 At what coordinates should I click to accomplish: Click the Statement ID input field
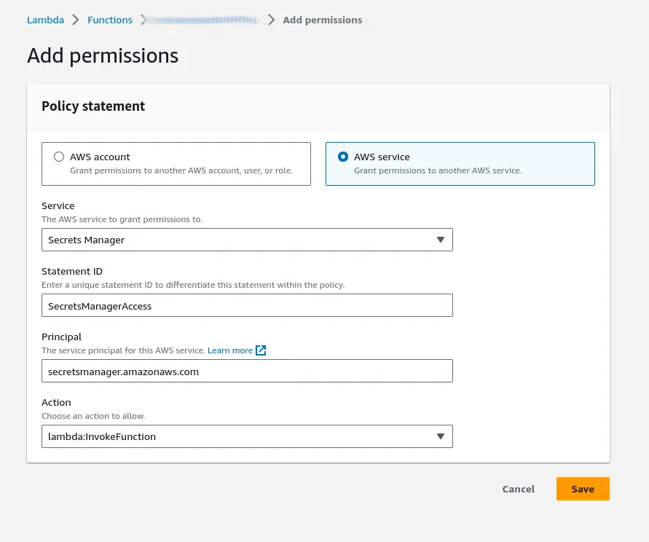(x=247, y=305)
